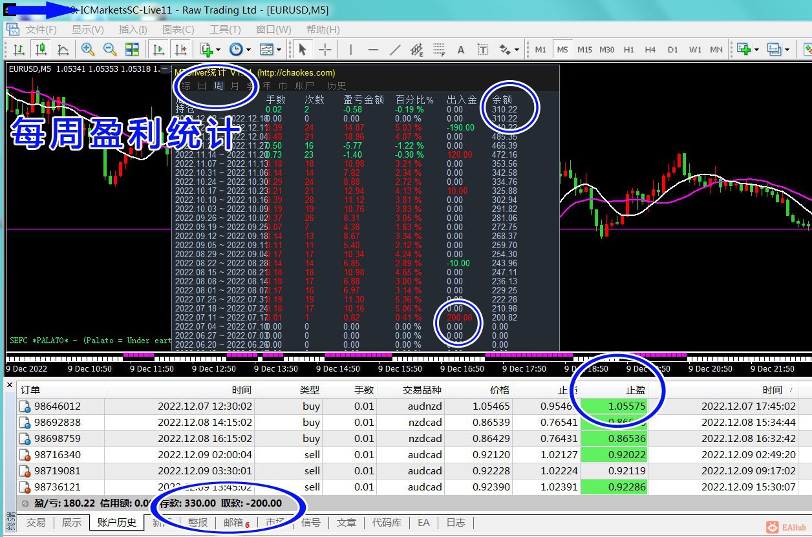Image resolution: width=812 pixels, height=537 pixels.
Task: Switch timeframe to H1
Action: coord(628,50)
